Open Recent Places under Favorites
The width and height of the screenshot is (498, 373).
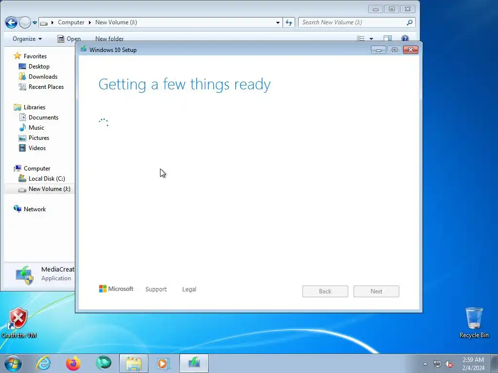click(x=46, y=86)
